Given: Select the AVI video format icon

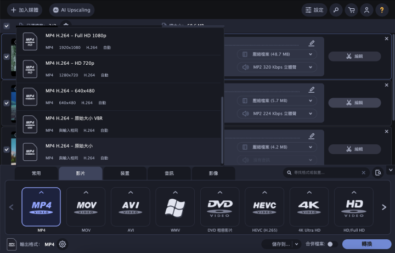Looking at the screenshot, I should click(131, 207).
